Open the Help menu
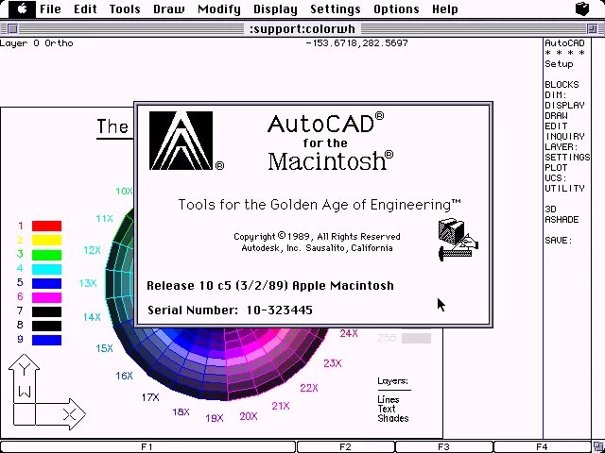The image size is (605, 453). click(x=445, y=9)
